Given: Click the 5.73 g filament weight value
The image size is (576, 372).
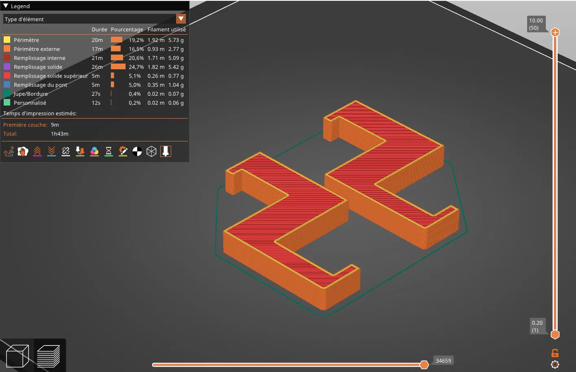Looking at the screenshot, I should pos(176,40).
